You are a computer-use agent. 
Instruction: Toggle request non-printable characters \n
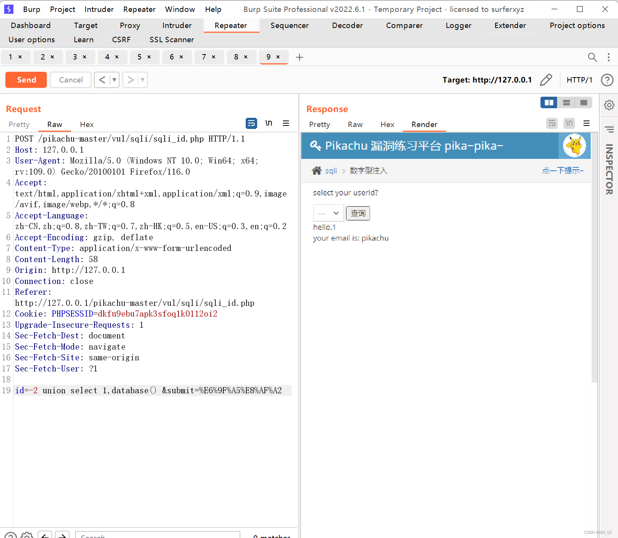(269, 123)
